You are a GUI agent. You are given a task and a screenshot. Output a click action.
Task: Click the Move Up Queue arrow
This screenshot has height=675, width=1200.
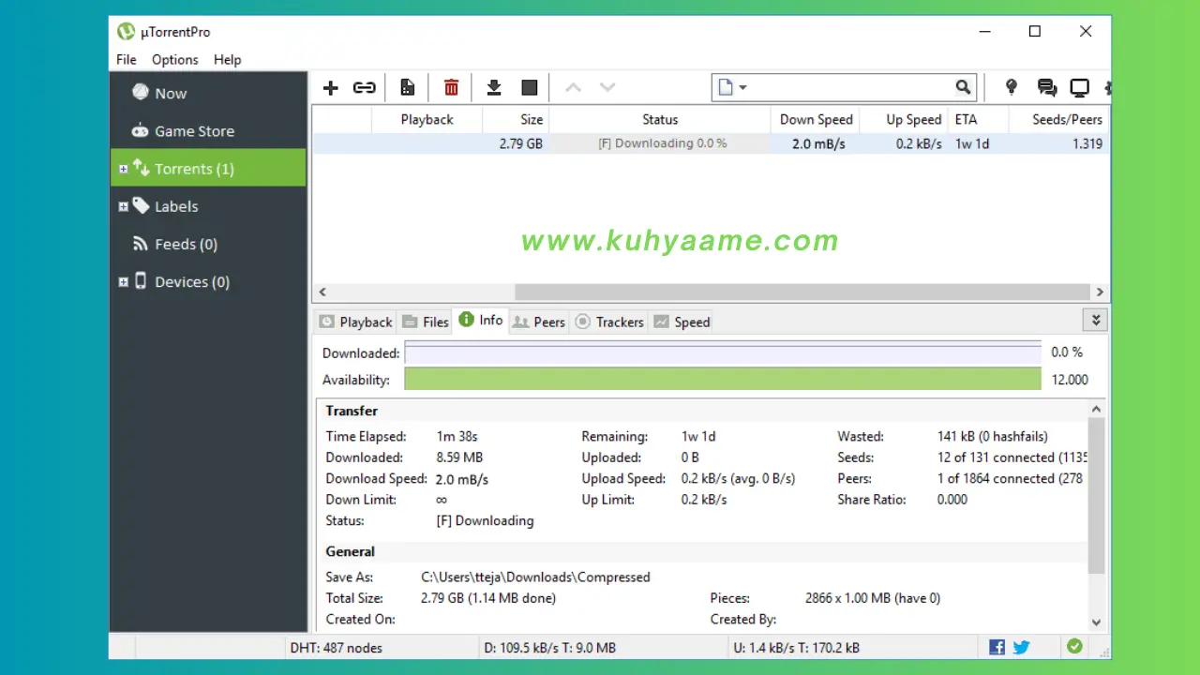pos(573,87)
